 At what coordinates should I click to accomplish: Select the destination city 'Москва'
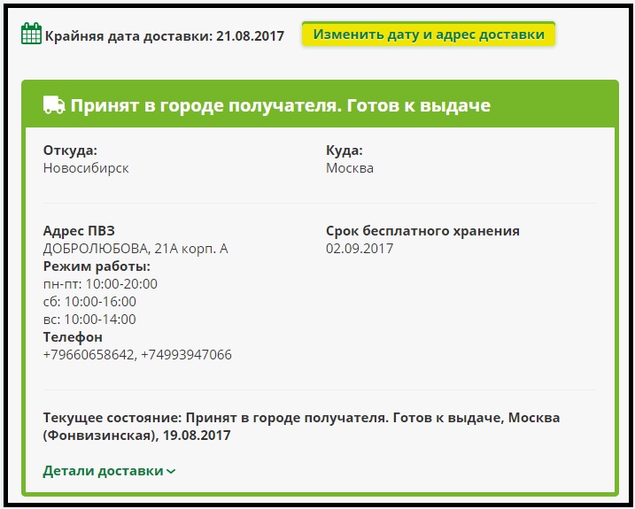tap(350, 168)
